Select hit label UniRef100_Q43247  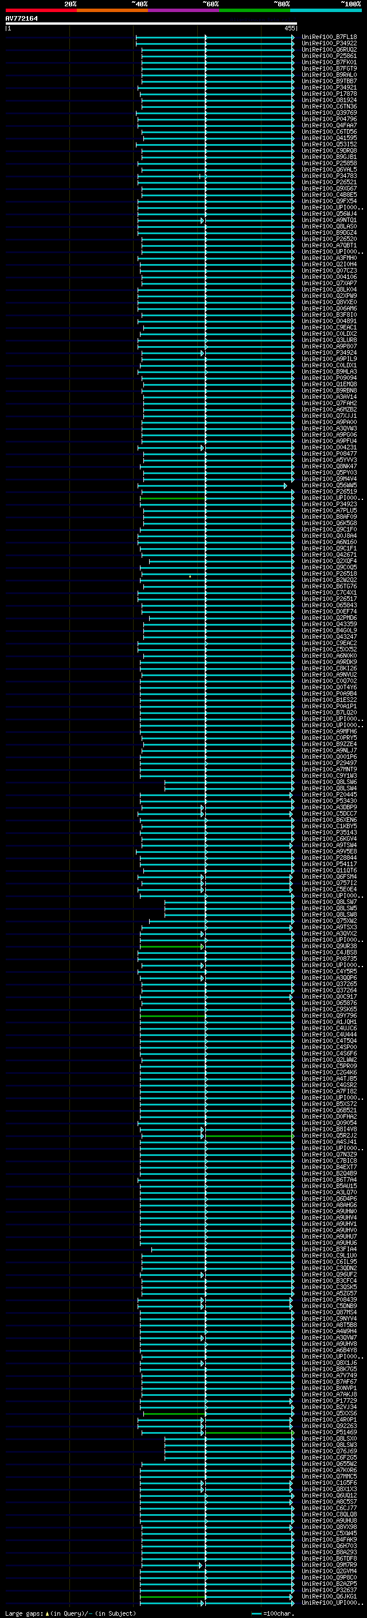tap(329, 637)
